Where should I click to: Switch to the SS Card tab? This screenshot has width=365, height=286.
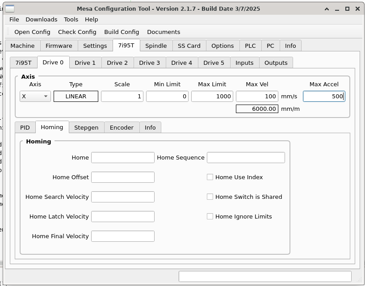coord(189,46)
